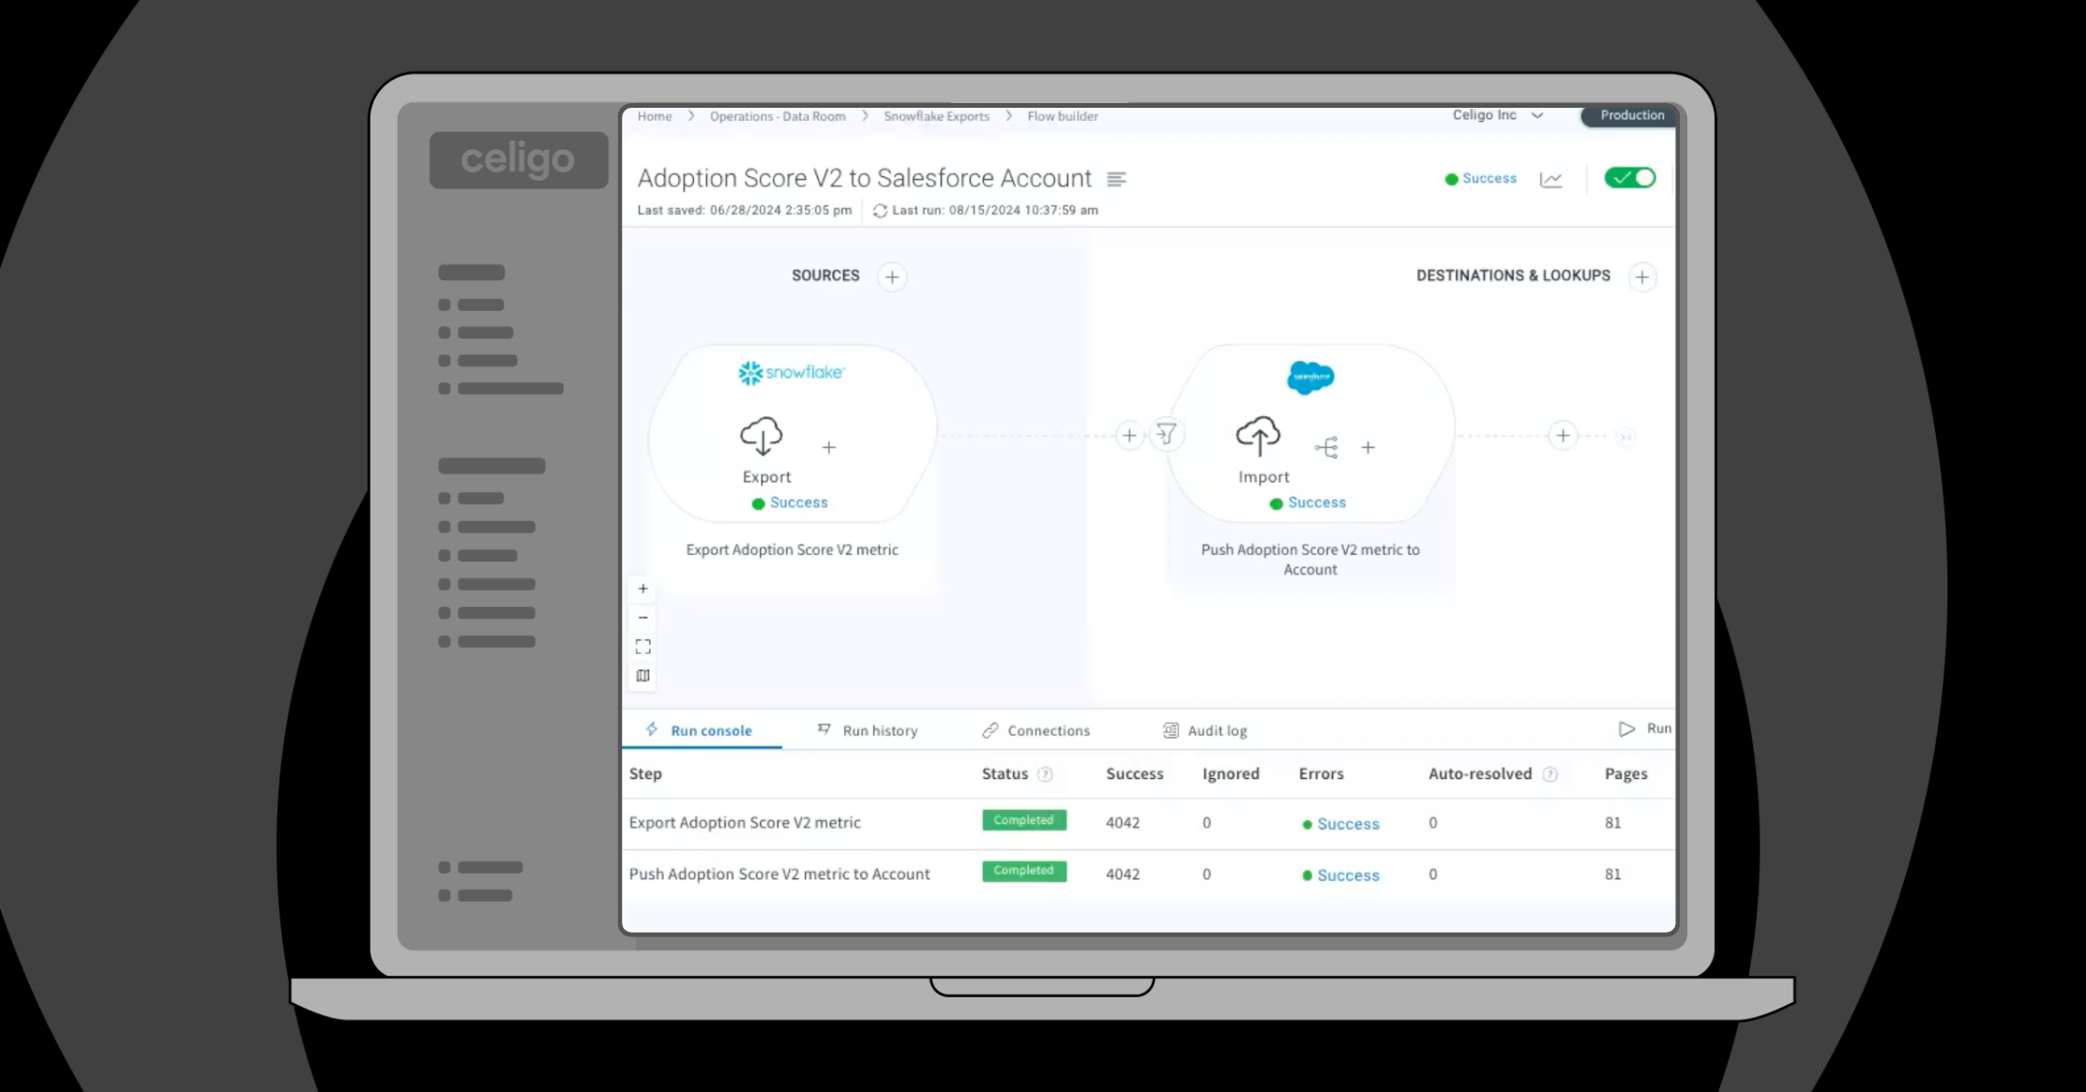Image resolution: width=2086 pixels, height=1092 pixels.
Task: Click plus before the input filter
Action: pyautogui.click(x=1129, y=436)
